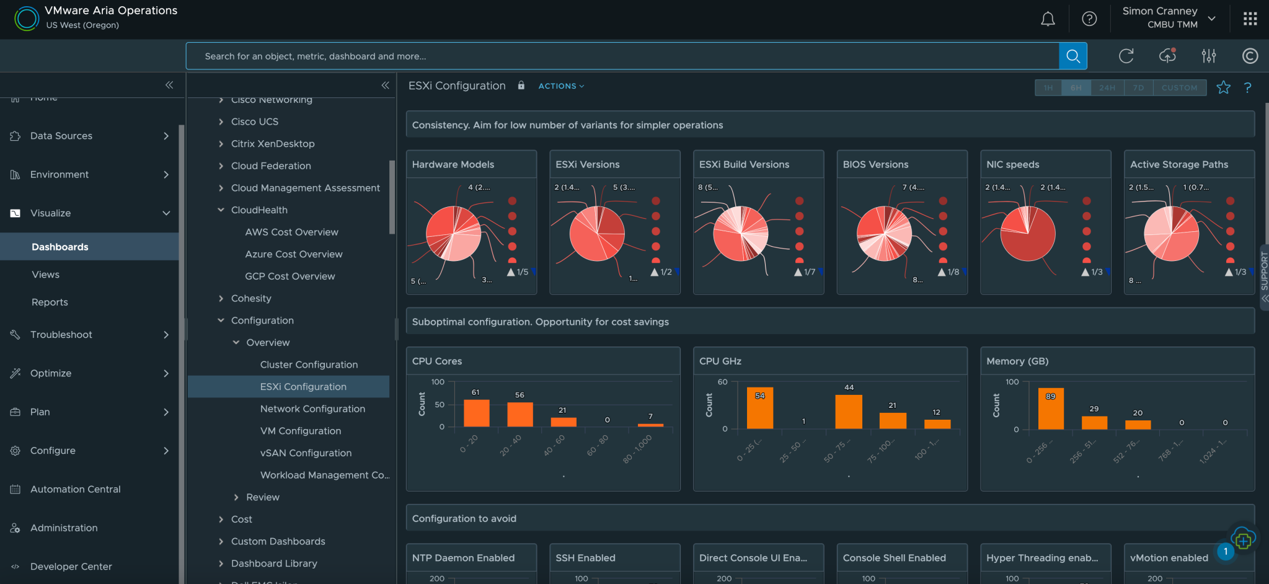Expand the Review tree node

(236, 497)
